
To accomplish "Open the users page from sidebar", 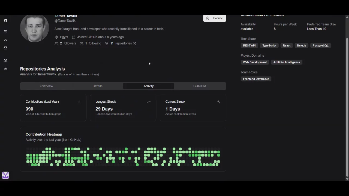I will pos(5,32).
